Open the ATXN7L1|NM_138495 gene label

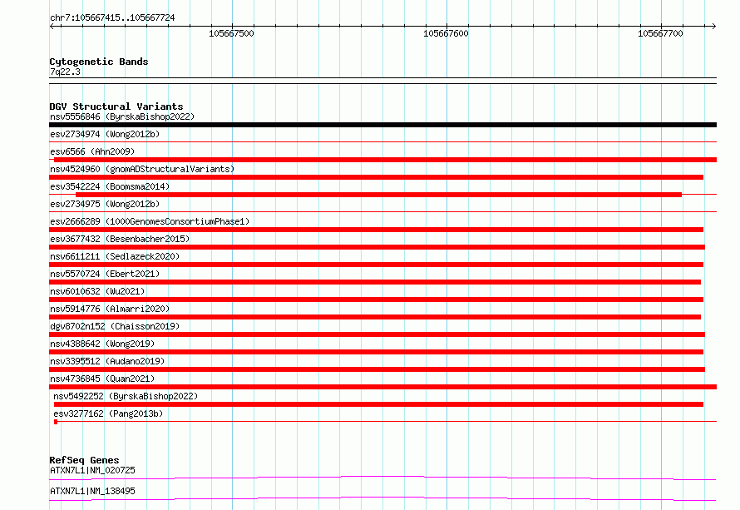(x=92, y=491)
